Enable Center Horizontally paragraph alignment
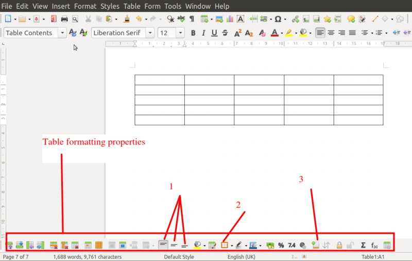 tap(331, 33)
